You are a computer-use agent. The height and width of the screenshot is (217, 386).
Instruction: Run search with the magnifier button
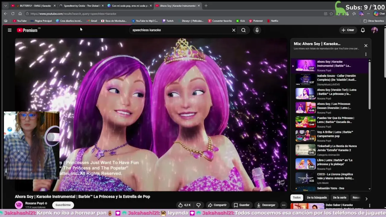(x=243, y=30)
